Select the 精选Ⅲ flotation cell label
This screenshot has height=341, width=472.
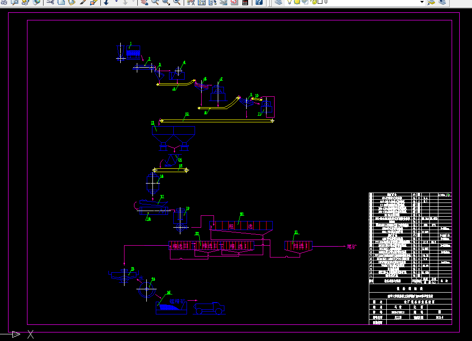click(x=180, y=246)
